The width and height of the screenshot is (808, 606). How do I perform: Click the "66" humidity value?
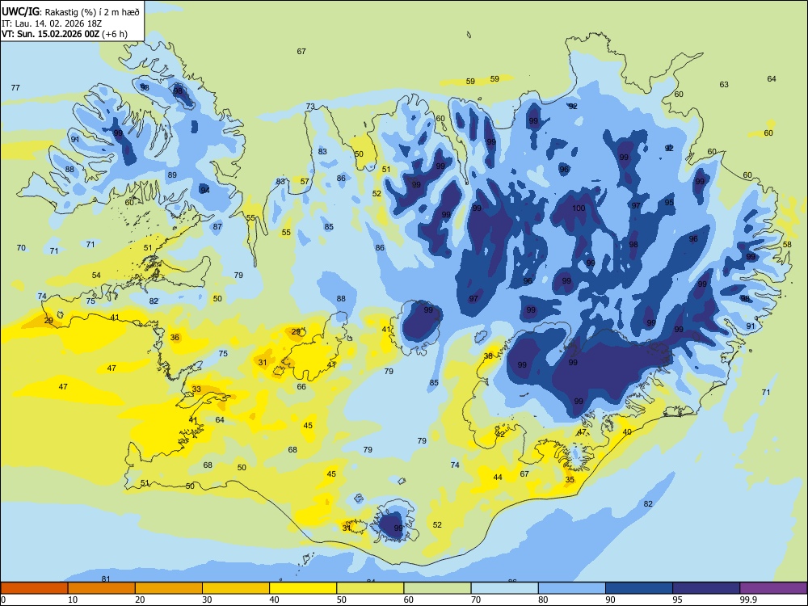301,386
